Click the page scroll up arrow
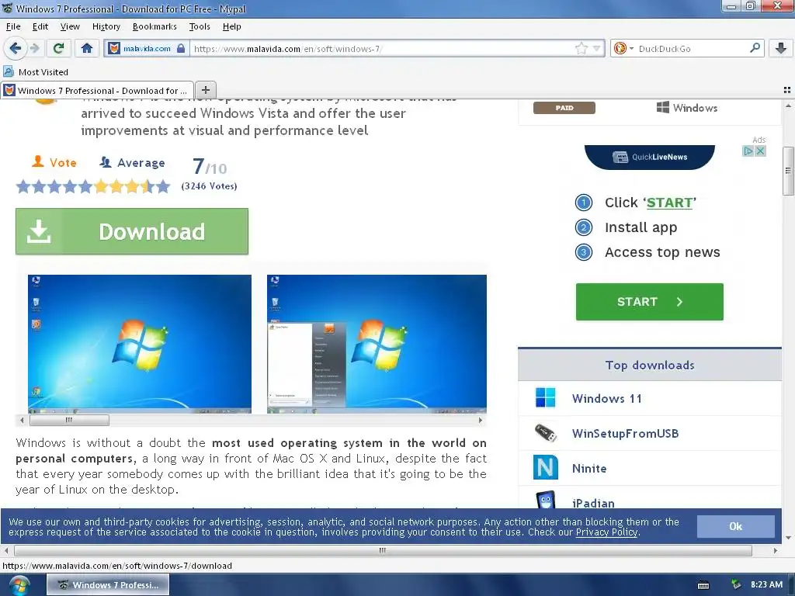The image size is (795, 596). tap(788, 106)
